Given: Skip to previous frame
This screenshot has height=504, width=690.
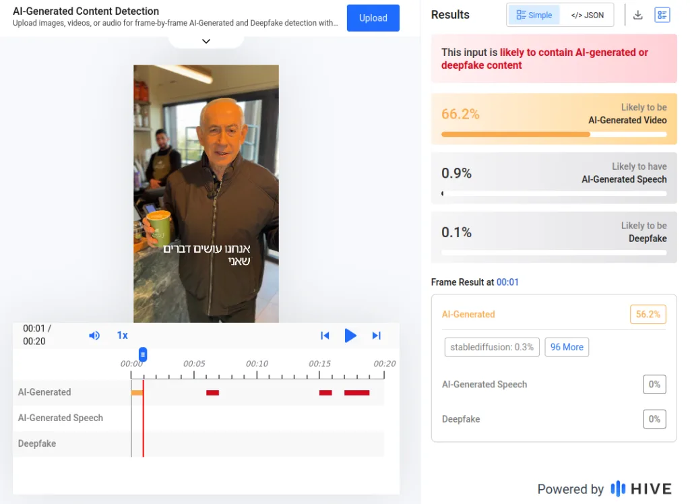Looking at the screenshot, I should pos(325,336).
